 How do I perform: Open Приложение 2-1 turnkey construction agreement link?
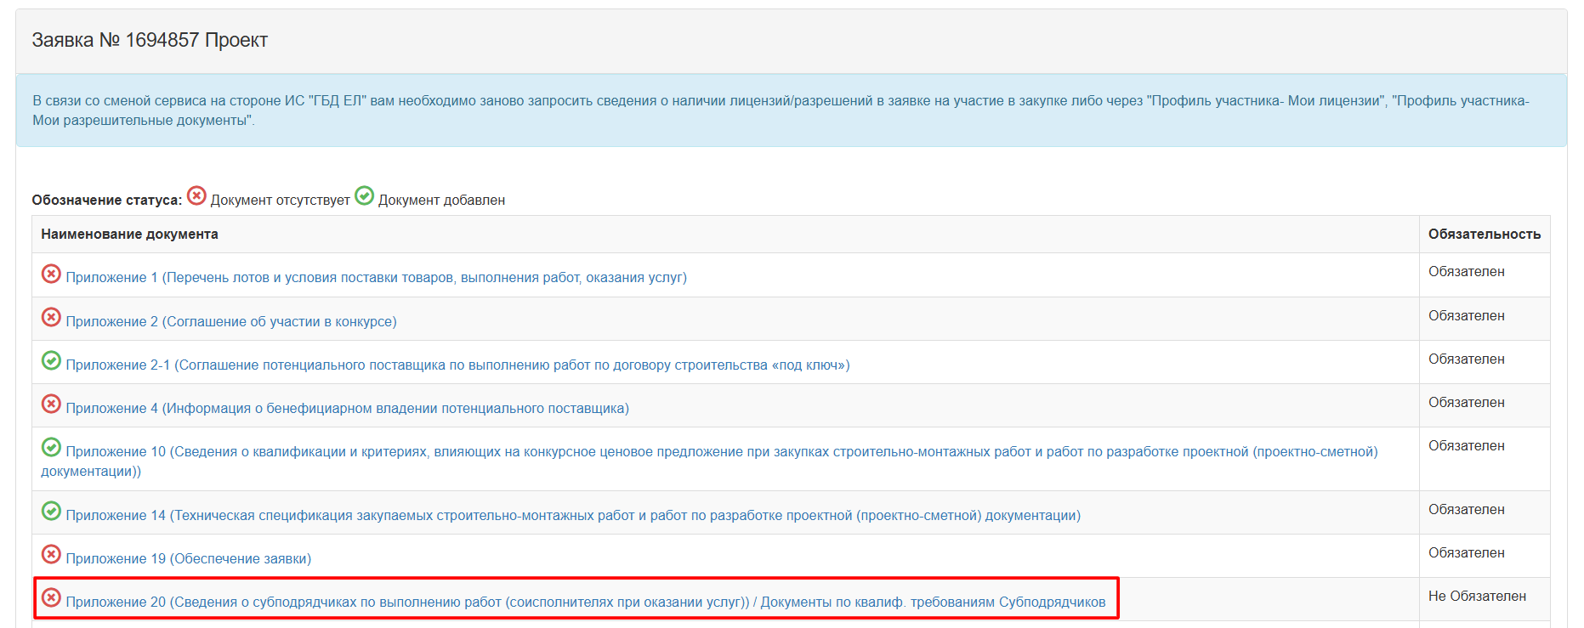(457, 365)
